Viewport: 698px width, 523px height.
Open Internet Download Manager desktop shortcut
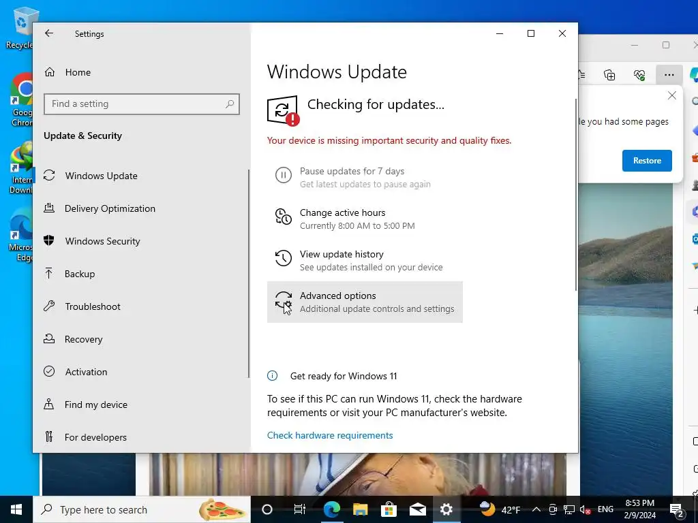pos(21,168)
